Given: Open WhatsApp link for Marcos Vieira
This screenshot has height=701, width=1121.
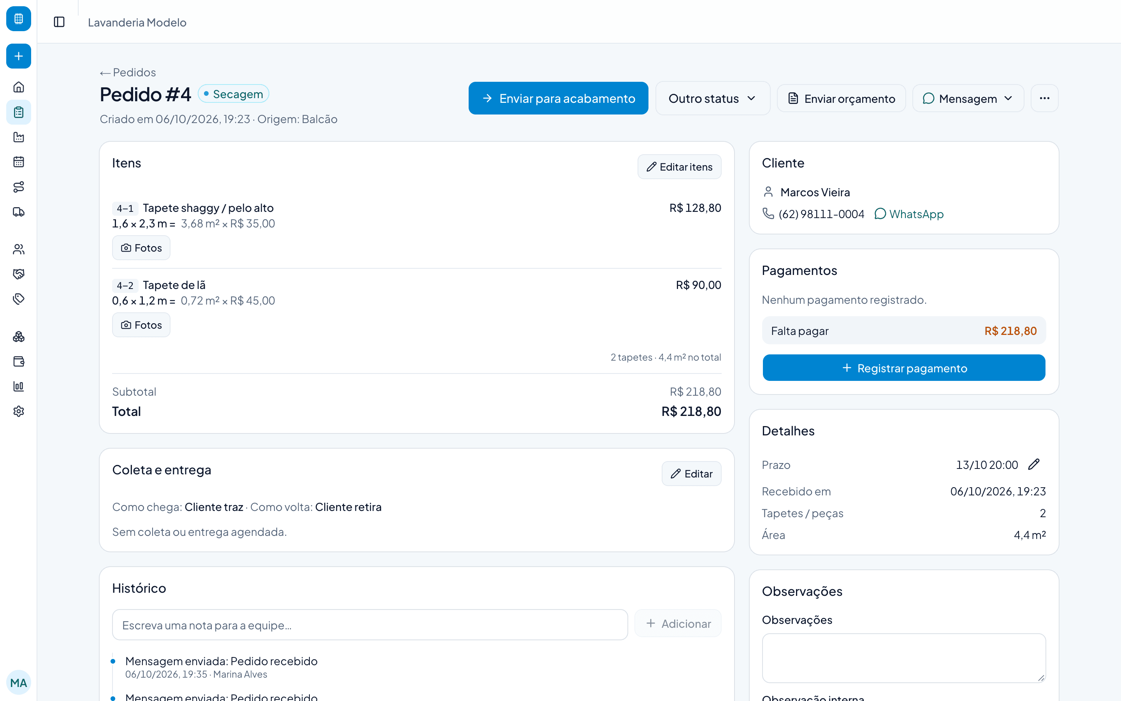Looking at the screenshot, I should pyautogui.click(x=909, y=214).
